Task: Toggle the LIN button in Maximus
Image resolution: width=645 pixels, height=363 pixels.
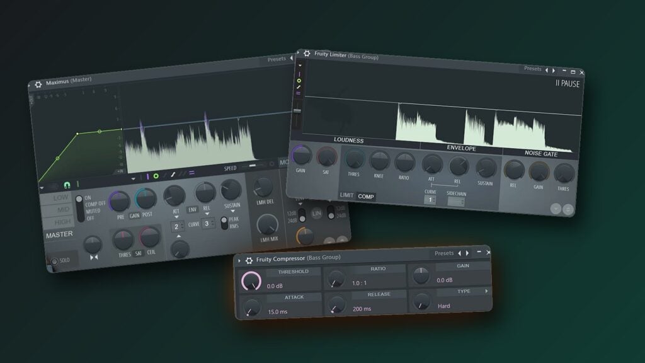Action: (316, 213)
